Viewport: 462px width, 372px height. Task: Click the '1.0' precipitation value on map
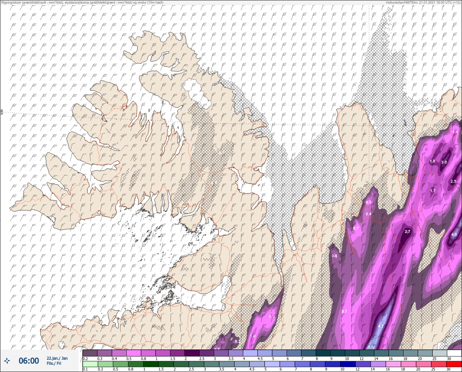pos(253,336)
